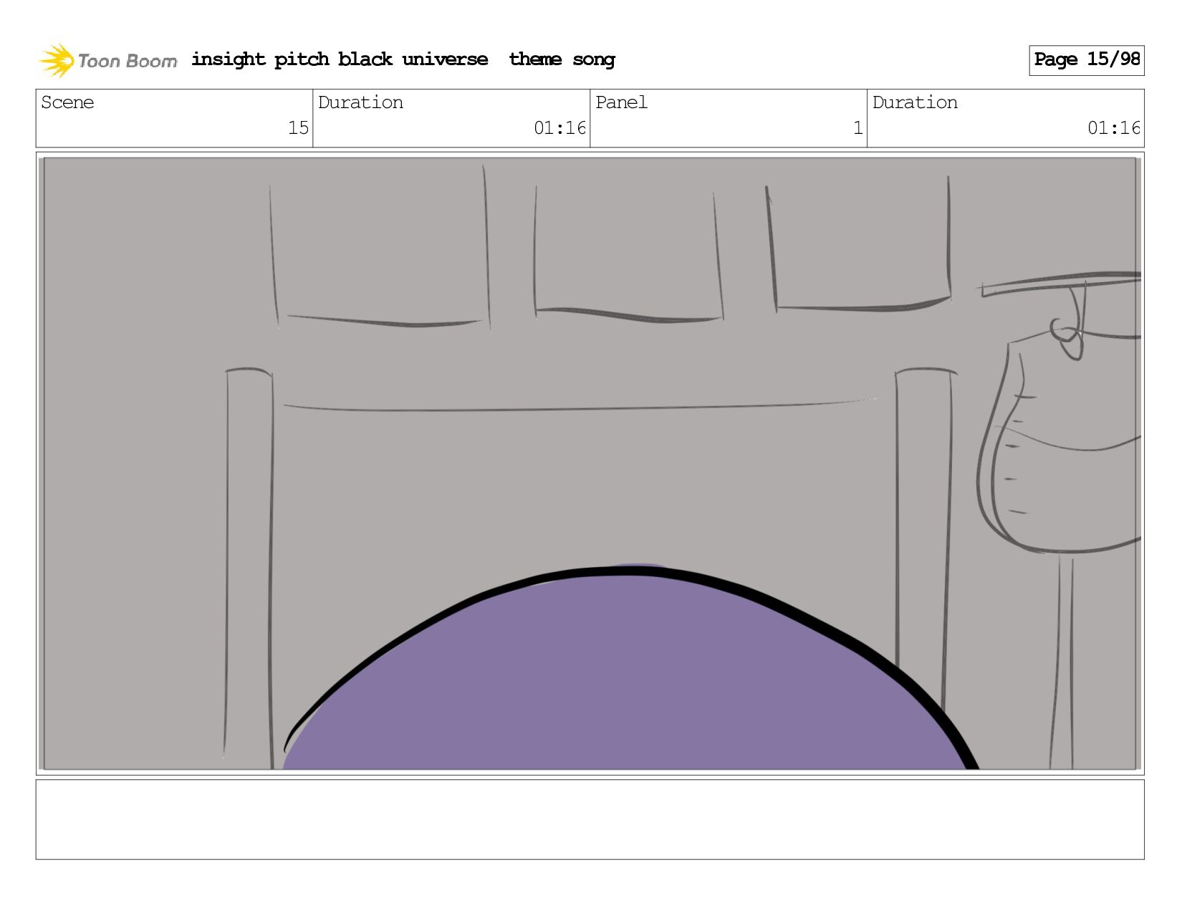Click the 'Panel' header label
The height and width of the screenshot is (913, 1182).
click(621, 102)
